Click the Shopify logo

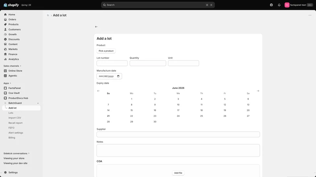pos(11,5)
